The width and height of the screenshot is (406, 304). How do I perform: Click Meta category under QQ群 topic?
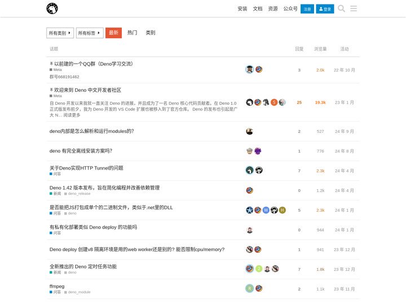[x=56, y=70]
